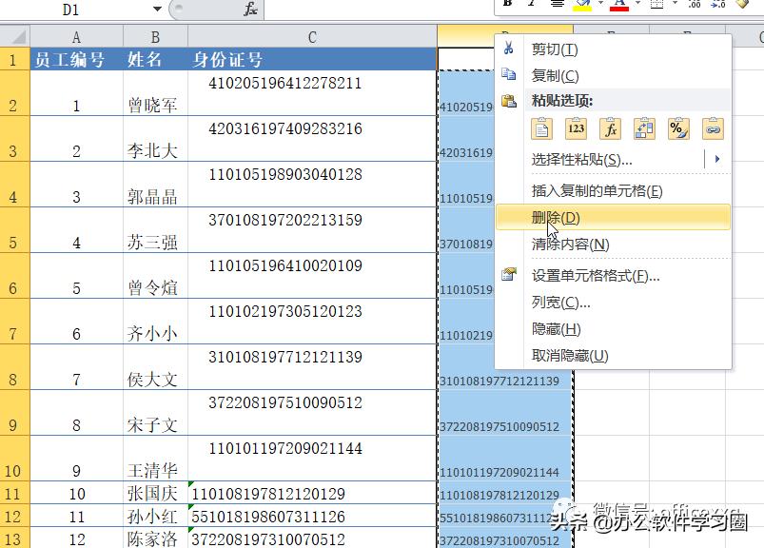
Task: Choose the Paste Formulas (fx) icon
Action: 610,128
